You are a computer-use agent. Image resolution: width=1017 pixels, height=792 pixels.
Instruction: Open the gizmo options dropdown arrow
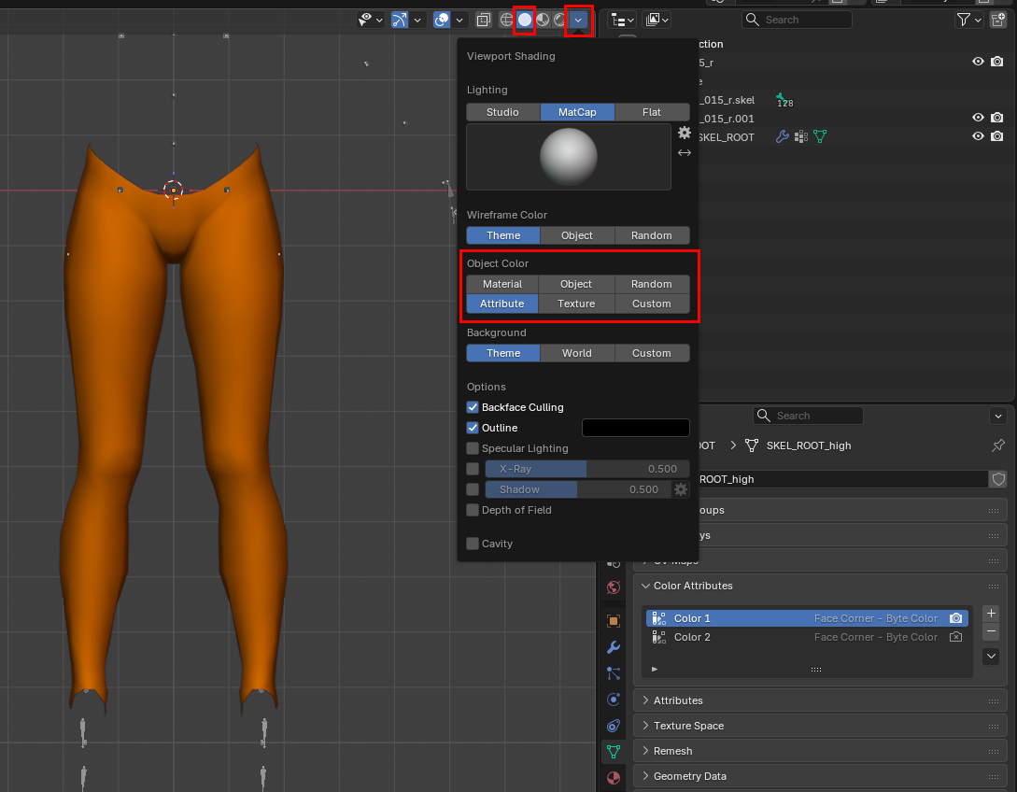click(x=417, y=21)
